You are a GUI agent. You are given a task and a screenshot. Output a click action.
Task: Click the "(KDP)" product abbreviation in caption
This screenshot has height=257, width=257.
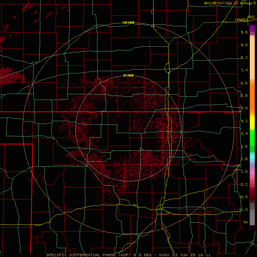pyautogui.click(x=125, y=255)
